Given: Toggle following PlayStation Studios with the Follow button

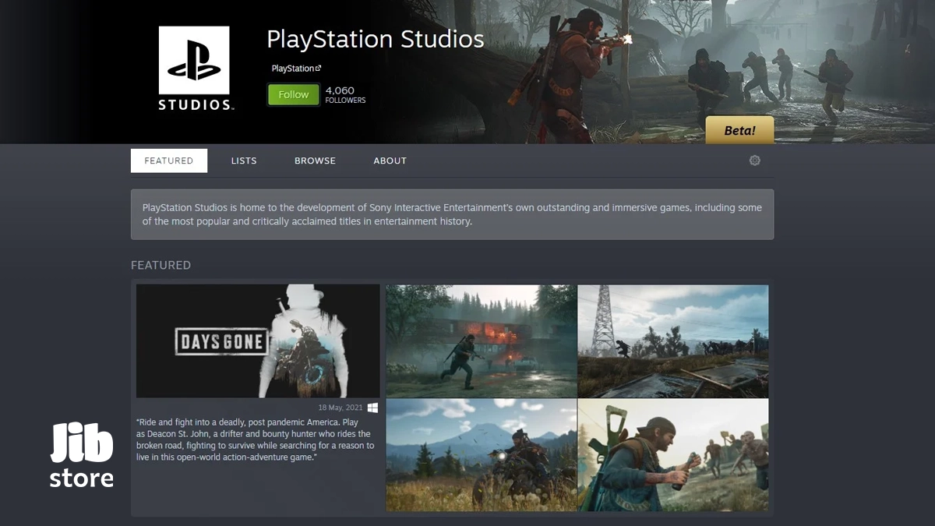Looking at the screenshot, I should pyautogui.click(x=293, y=94).
